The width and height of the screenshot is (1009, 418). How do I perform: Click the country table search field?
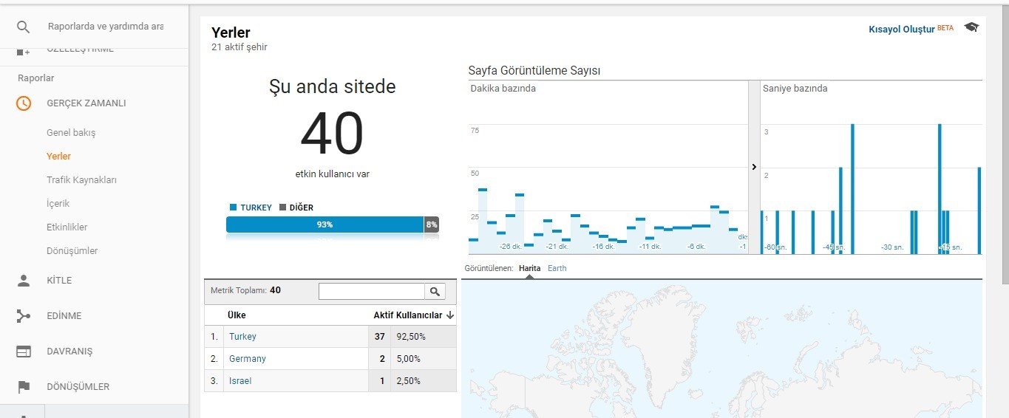(x=372, y=292)
